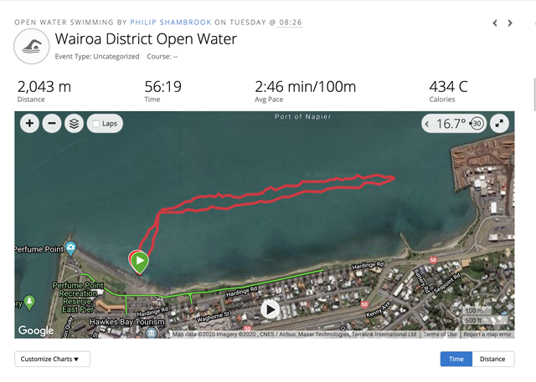Expand map to fullscreen
This screenshot has height=382, width=536.
click(x=499, y=124)
